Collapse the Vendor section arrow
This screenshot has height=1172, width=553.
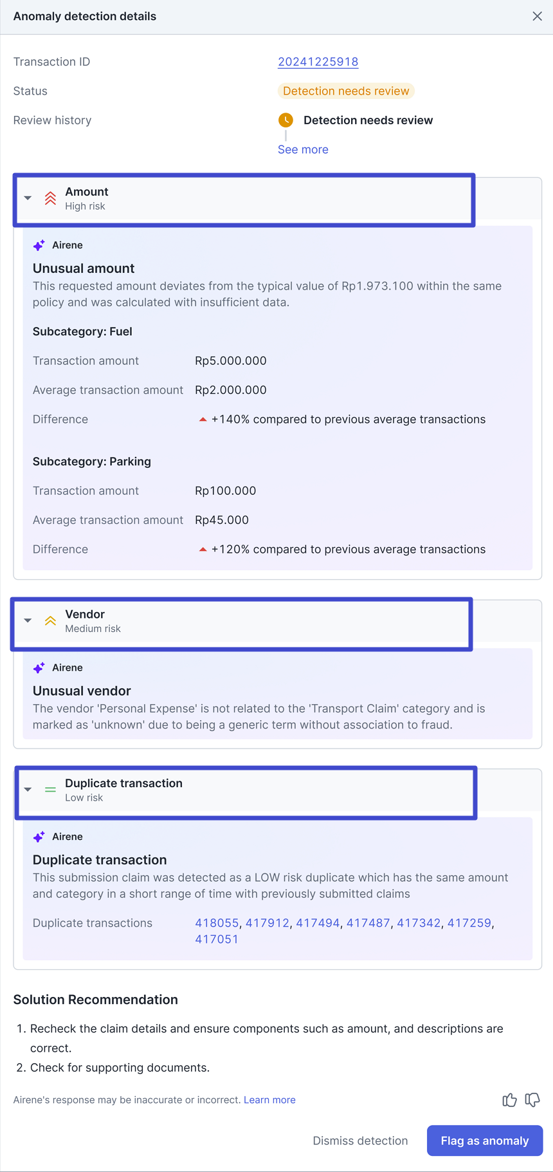(x=28, y=621)
